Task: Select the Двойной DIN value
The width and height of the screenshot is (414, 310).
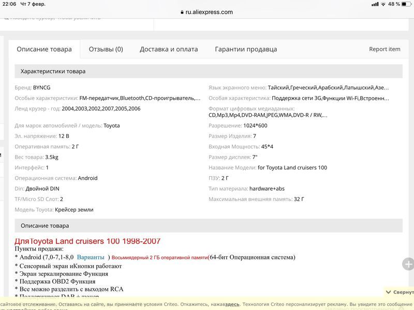Action: (42, 189)
